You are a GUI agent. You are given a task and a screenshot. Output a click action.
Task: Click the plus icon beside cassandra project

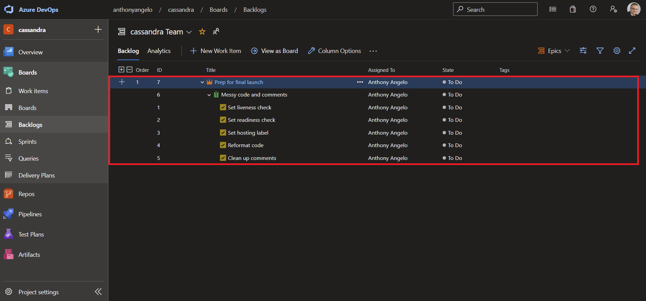point(98,29)
